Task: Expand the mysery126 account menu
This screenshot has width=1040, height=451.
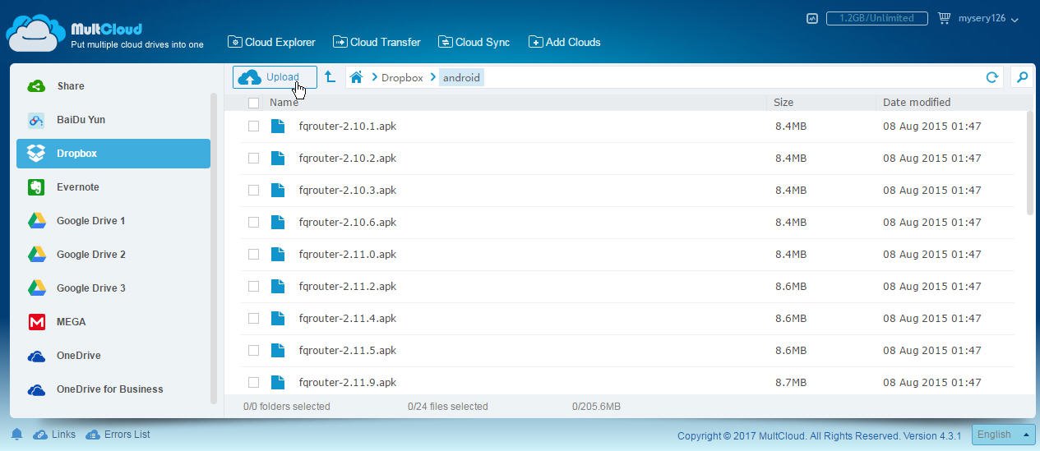Action: click(988, 18)
